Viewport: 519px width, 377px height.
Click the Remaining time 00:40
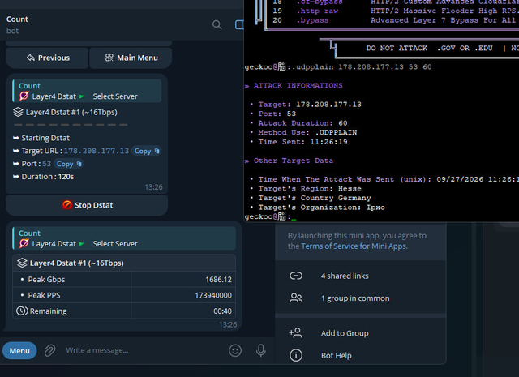222,311
